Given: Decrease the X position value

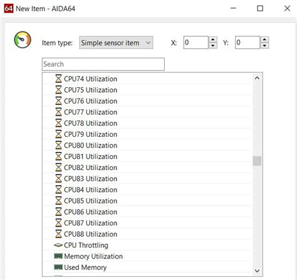Looking at the screenshot, I should click(213, 46).
